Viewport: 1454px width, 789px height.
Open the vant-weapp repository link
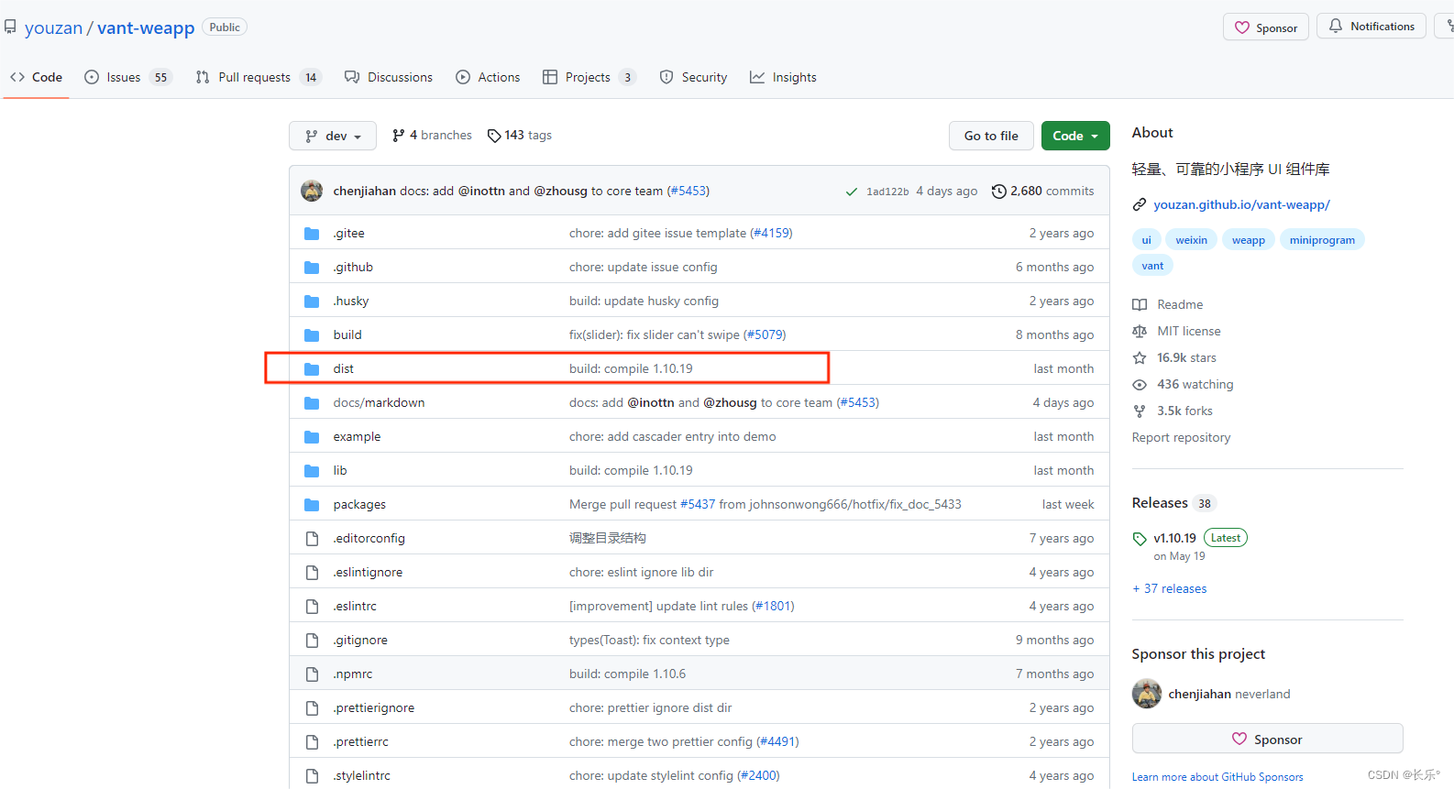pyautogui.click(x=146, y=27)
